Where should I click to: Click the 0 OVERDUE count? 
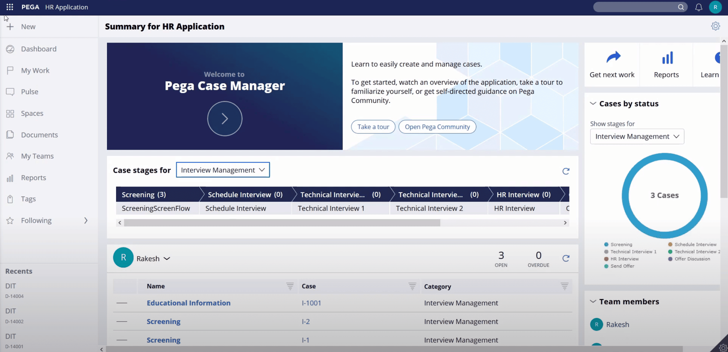(x=538, y=259)
